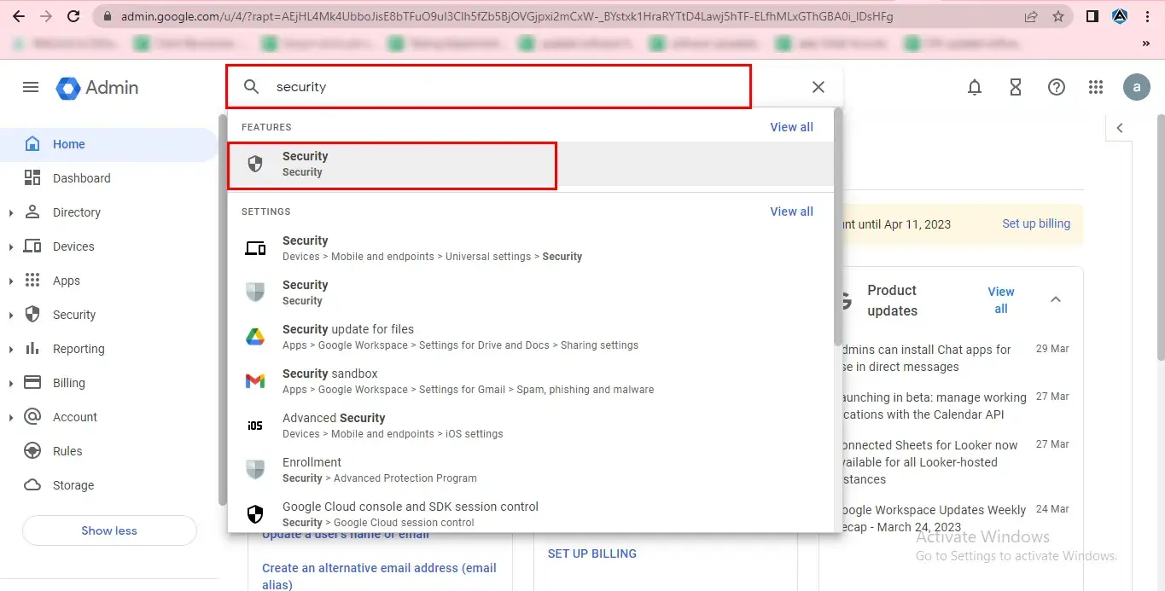Open the account avatar 'a'
The height and width of the screenshot is (591, 1165).
[x=1137, y=87]
